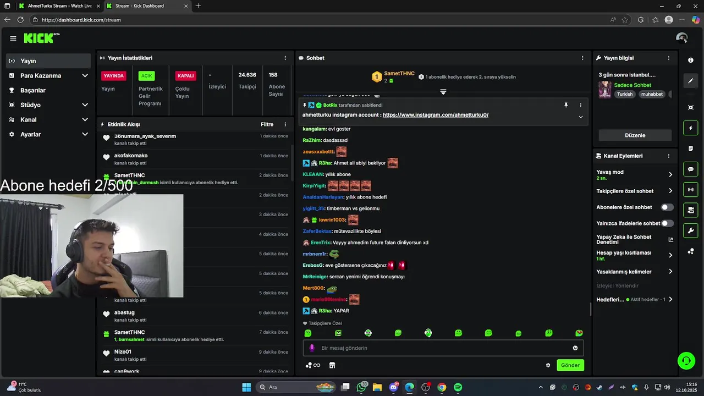Select the muhabbet tag

point(652,94)
